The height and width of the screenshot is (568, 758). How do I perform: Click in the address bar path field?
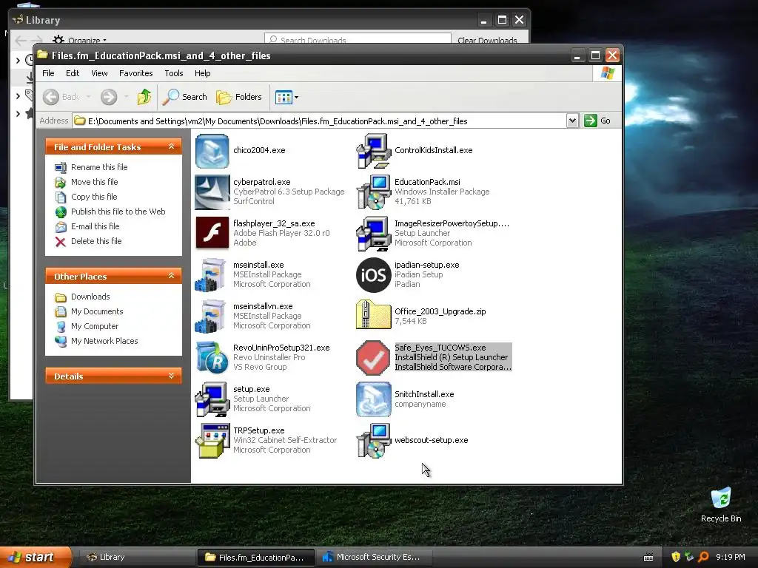(319, 121)
